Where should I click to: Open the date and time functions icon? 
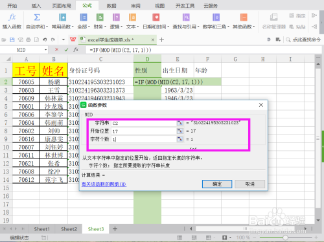point(156,17)
